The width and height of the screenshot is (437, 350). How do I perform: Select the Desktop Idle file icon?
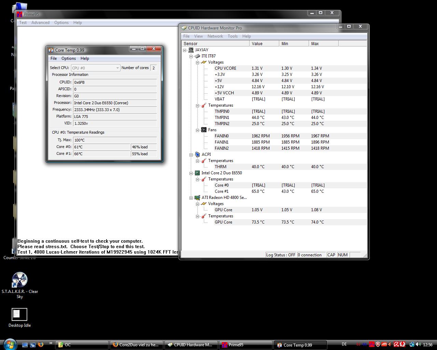pyautogui.click(x=19, y=314)
